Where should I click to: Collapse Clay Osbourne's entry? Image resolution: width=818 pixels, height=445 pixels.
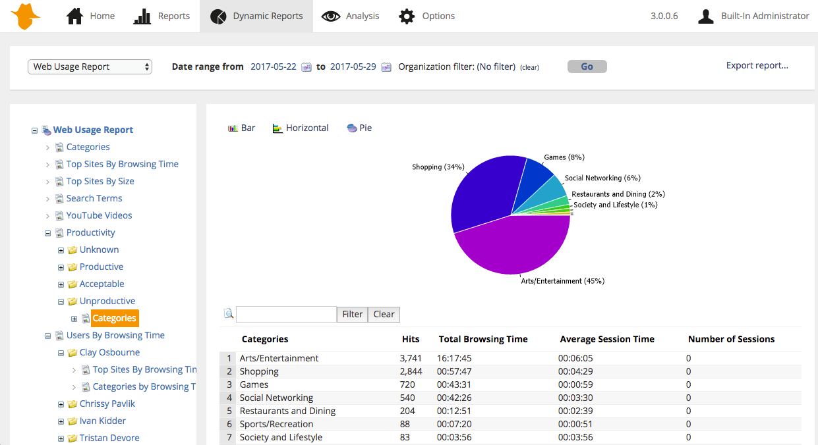point(60,352)
